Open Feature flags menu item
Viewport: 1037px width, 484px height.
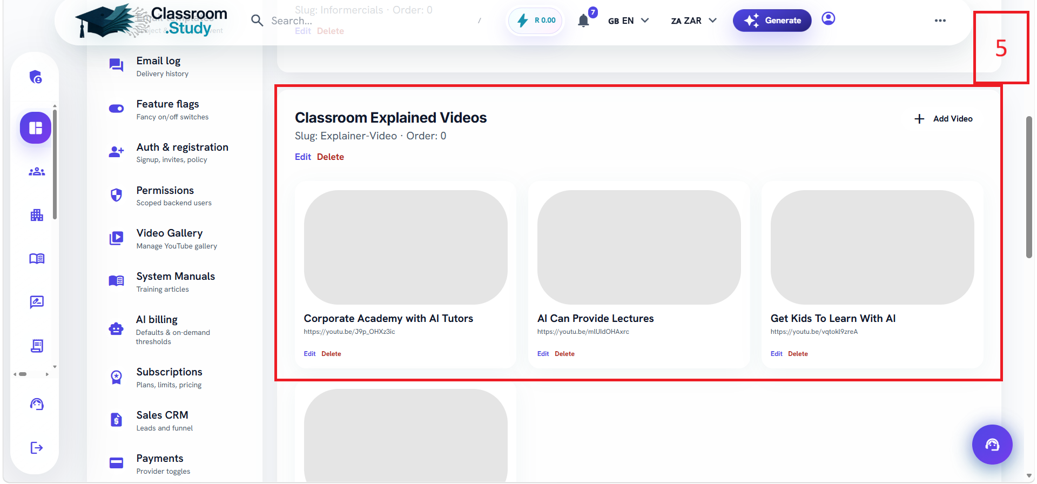(174, 110)
